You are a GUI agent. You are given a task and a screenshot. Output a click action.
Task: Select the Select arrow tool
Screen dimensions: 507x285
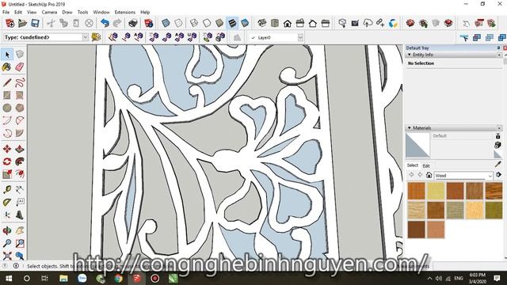[x=7, y=55]
